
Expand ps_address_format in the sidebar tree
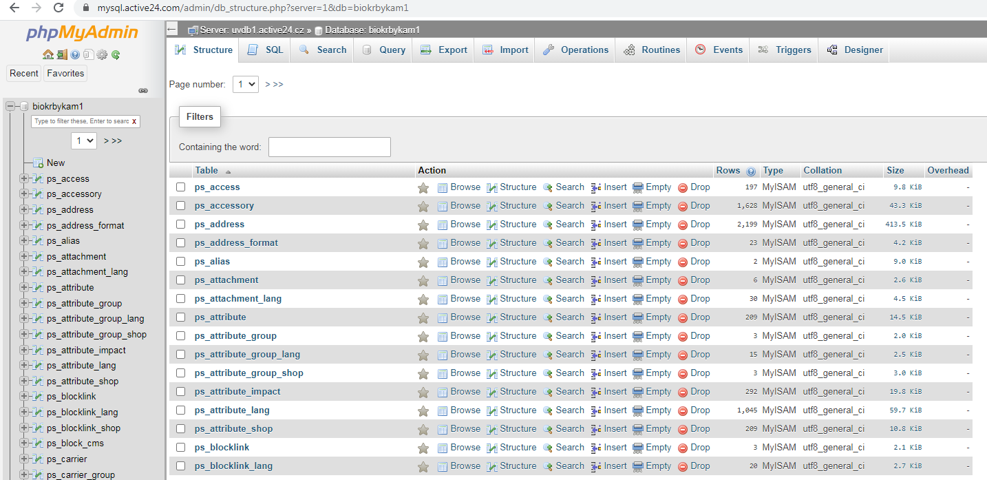click(24, 225)
